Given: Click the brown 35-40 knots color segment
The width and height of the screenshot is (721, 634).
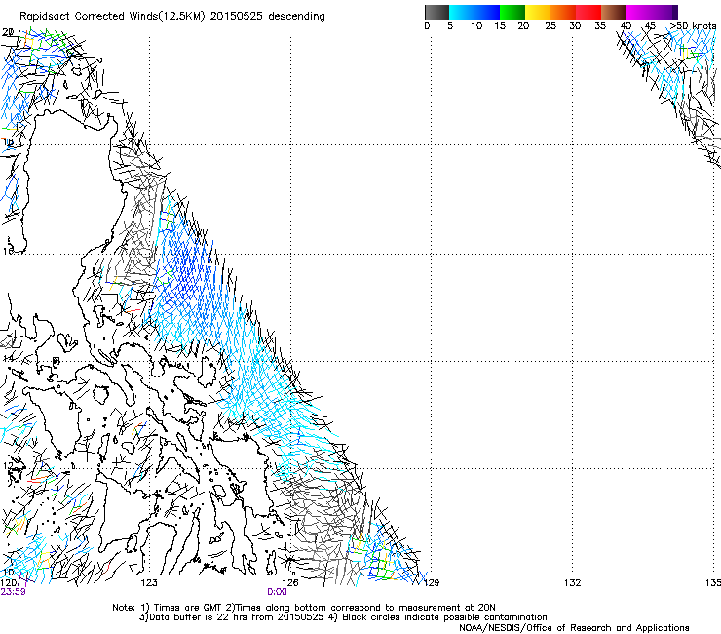Looking at the screenshot, I should point(614,12).
